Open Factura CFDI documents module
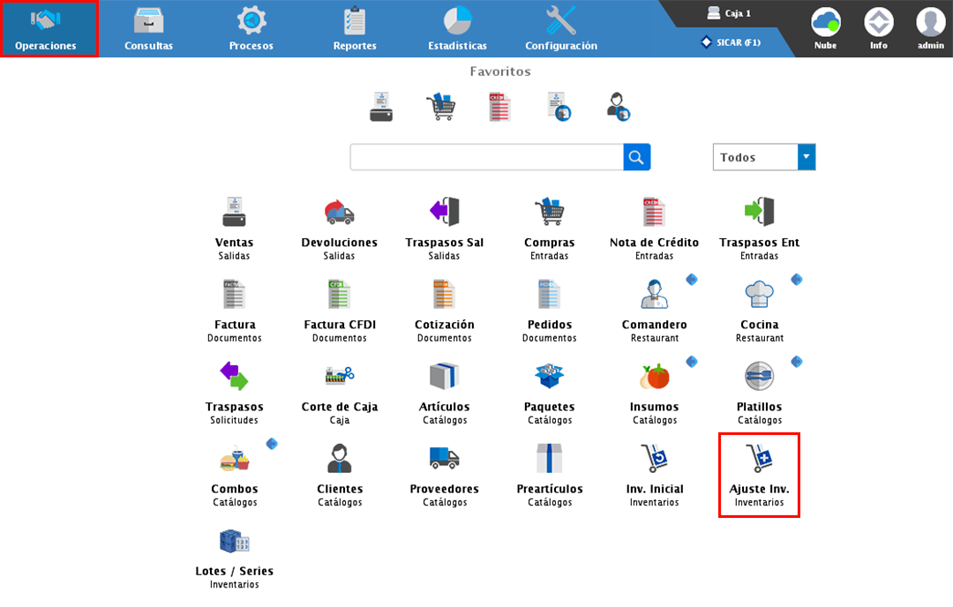 click(339, 295)
